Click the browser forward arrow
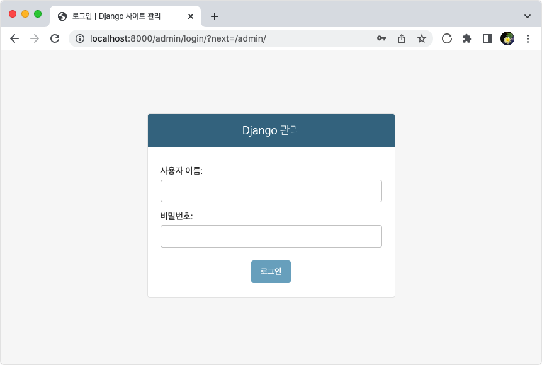 35,38
